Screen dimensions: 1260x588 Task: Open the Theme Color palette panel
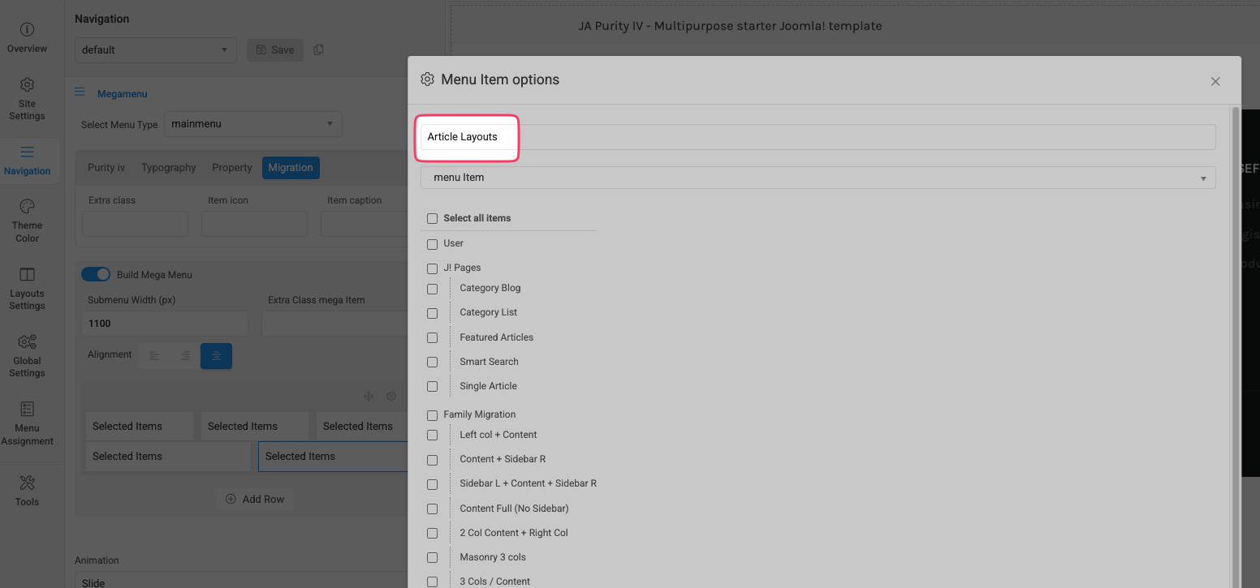tap(27, 221)
